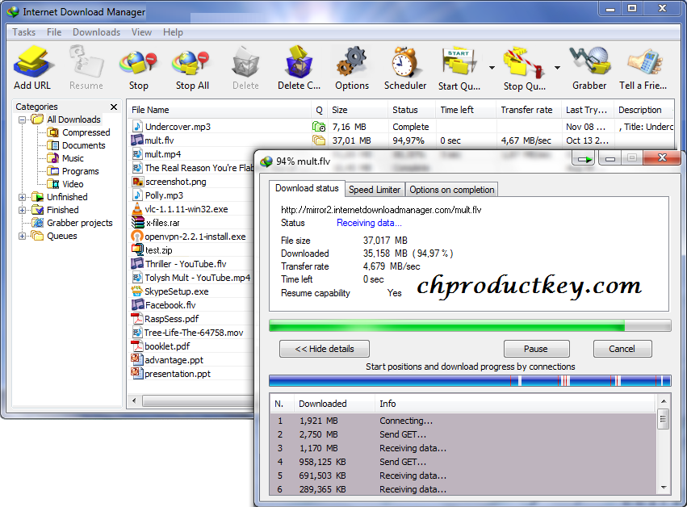Image resolution: width=687 pixels, height=507 pixels.
Task: Click the Start Queue icon
Action: tap(459, 62)
